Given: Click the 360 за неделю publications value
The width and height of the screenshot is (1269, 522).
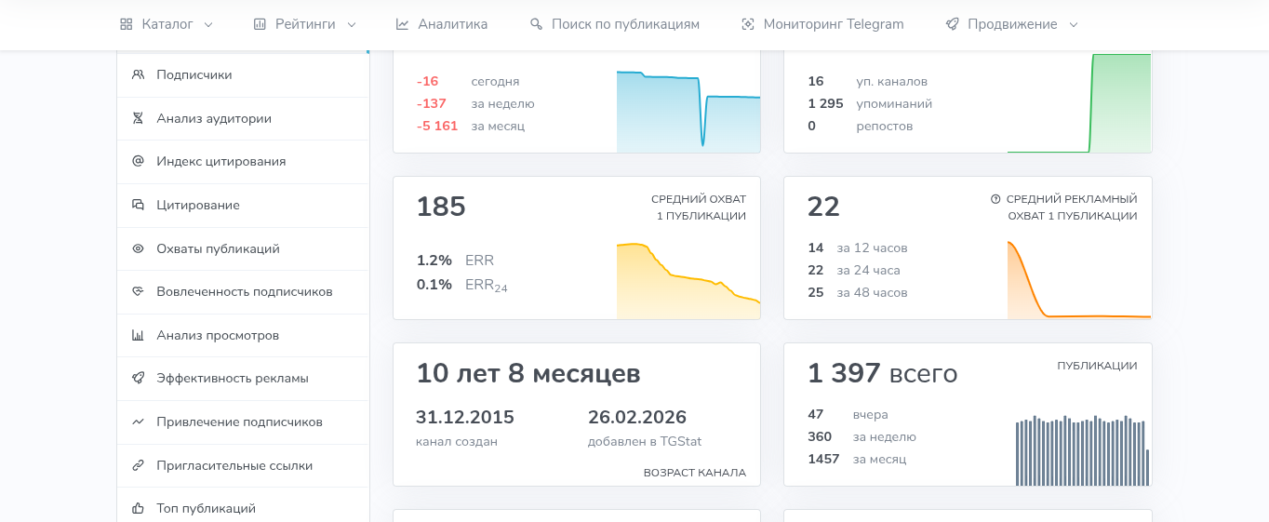Looking at the screenshot, I should [820, 436].
